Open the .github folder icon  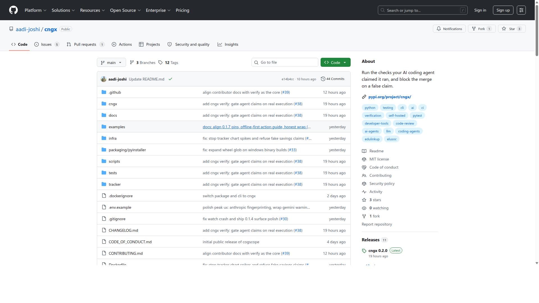tap(104, 92)
